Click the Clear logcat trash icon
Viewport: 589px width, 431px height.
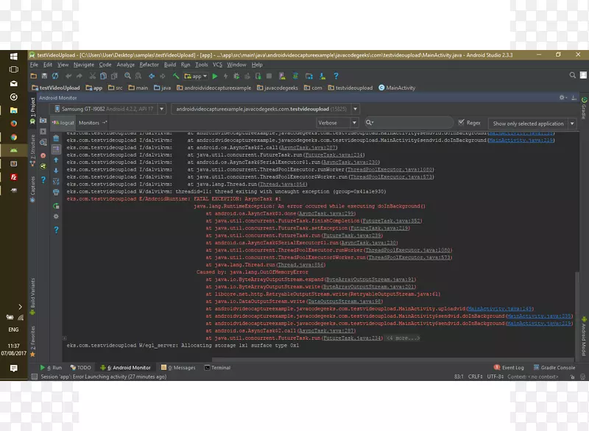click(x=57, y=138)
